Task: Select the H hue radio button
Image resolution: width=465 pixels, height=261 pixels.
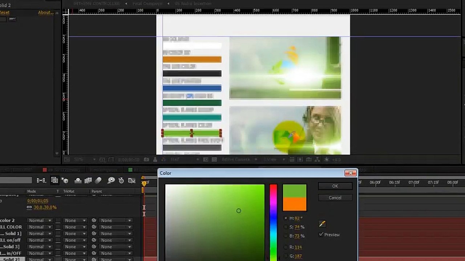Action: click(286, 218)
